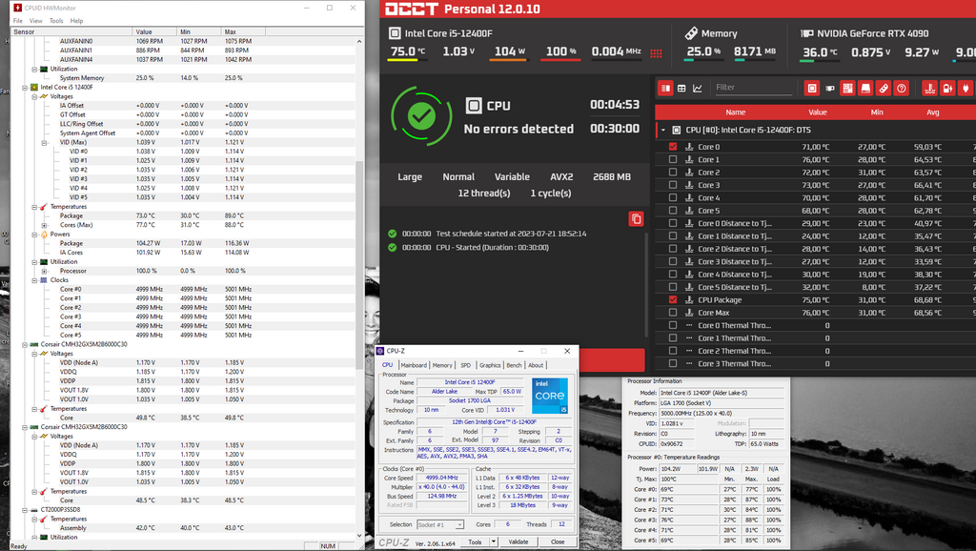The image size is (976, 551).
Task: Toggle CPU sensor filter icon in OCCT
Action: click(812, 89)
